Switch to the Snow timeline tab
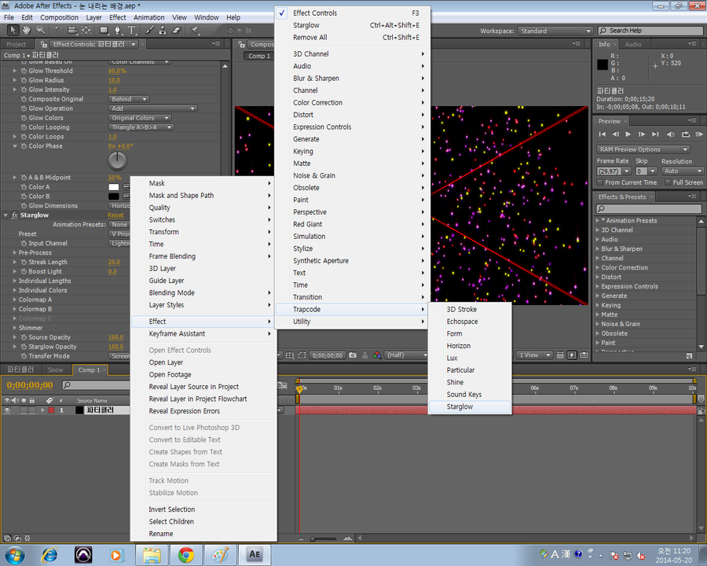Screen dimensions: 707x566 pos(56,369)
